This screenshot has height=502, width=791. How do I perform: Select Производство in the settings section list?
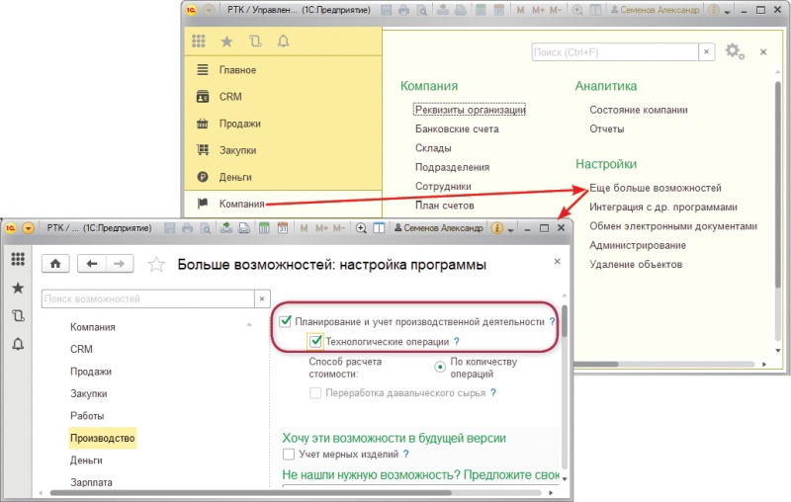click(x=102, y=438)
